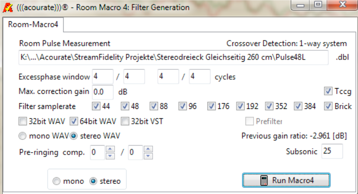
Task: Uncheck the 192 samplerate checkbox
Action: point(240,106)
